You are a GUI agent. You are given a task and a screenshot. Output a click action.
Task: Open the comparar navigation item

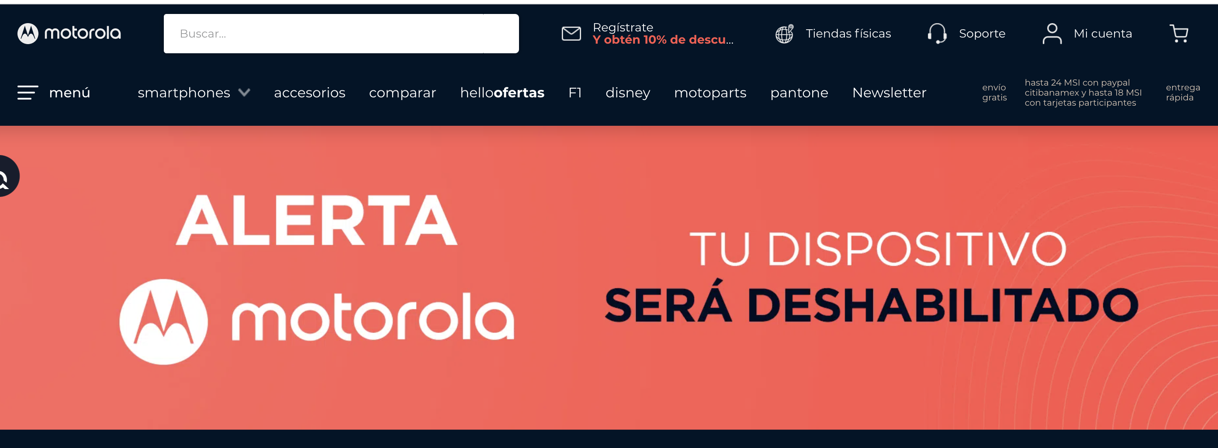[x=402, y=93]
